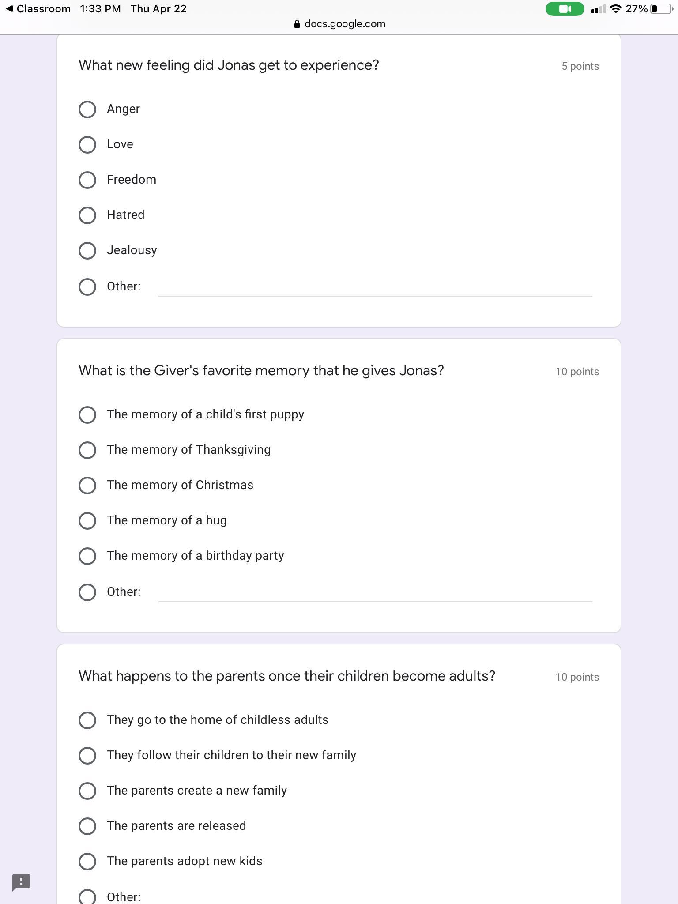Screen dimensions: 678x904
Task: Select the Love radio option
Action: [x=87, y=145]
